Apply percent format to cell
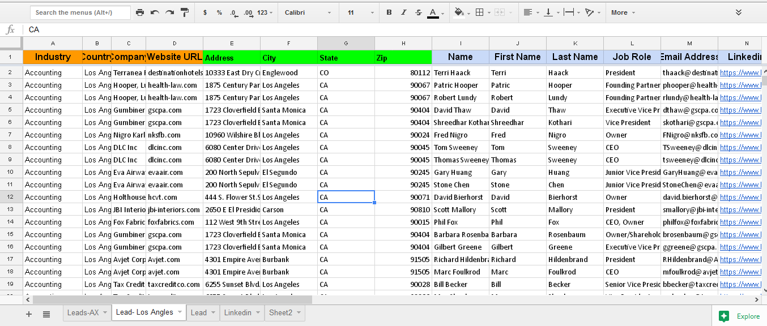This screenshot has height=326, width=767. [219, 11]
